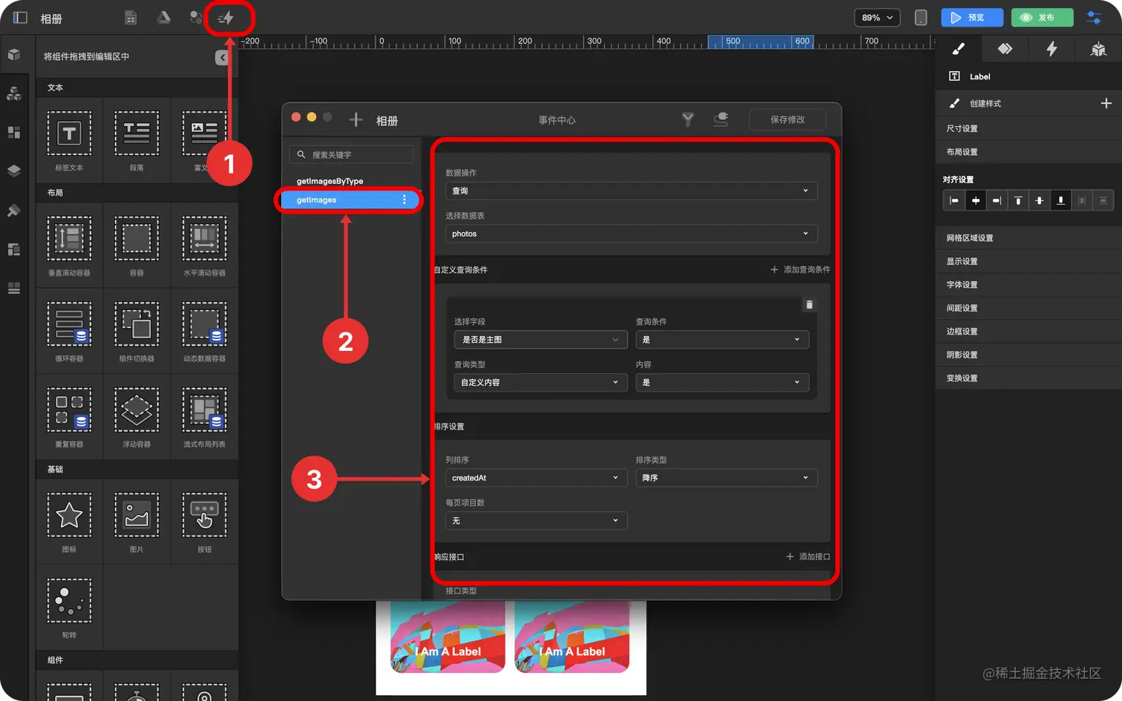Pick the 标签文本 label text component
Viewport: 1122px width, 701px height.
click(x=69, y=139)
